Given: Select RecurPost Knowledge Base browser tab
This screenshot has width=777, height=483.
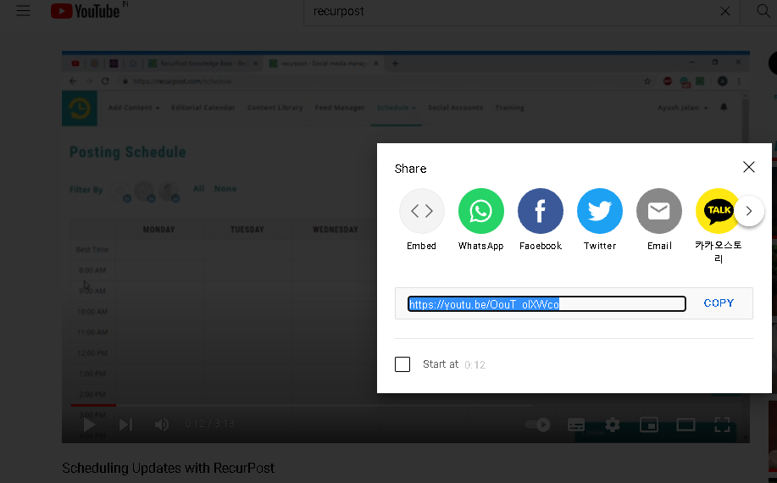Looking at the screenshot, I should (203, 64).
